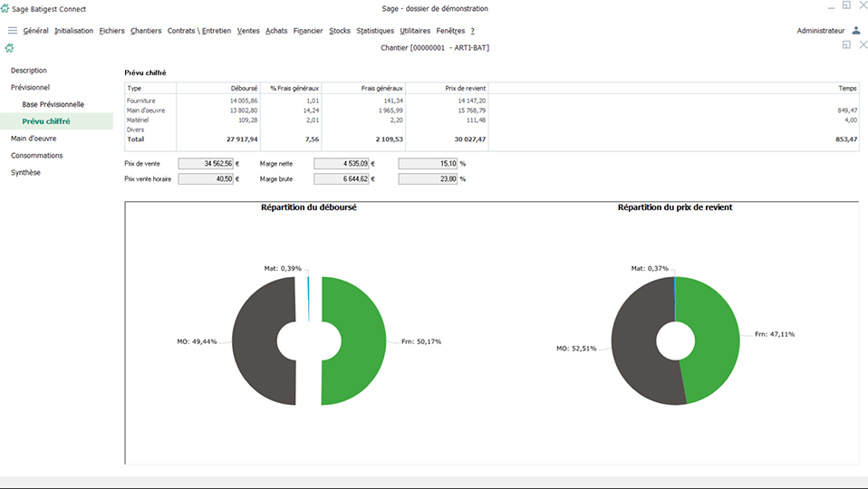Select Description in the sidebar
The image size is (868, 489).
point(29,71)
